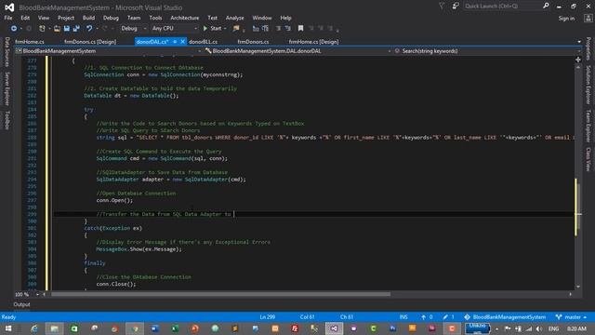Click the account avatar icon near Sign in
The height and width of the screenshot is (335, 595).
[x=588, y=18]
